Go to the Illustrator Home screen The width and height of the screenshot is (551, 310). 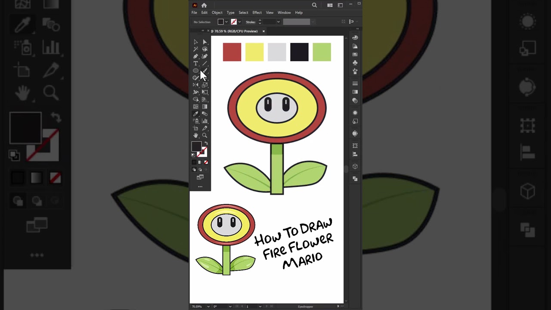[204, 5]
